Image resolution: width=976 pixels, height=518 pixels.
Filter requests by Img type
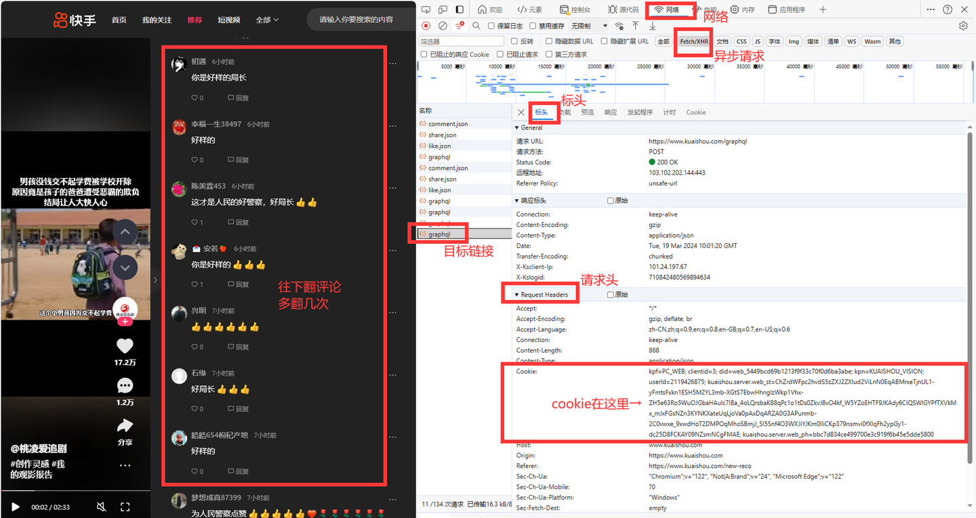point(794,41)
